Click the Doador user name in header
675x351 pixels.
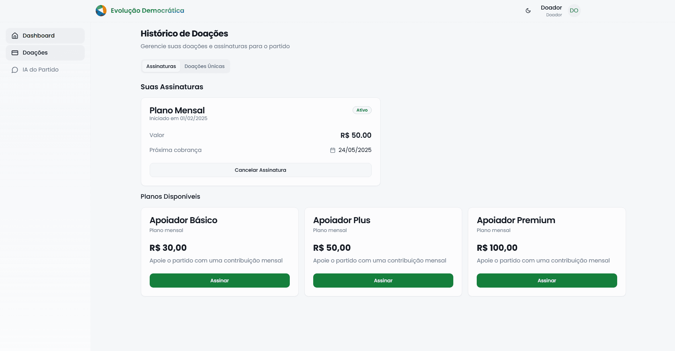tap(551, 8)
